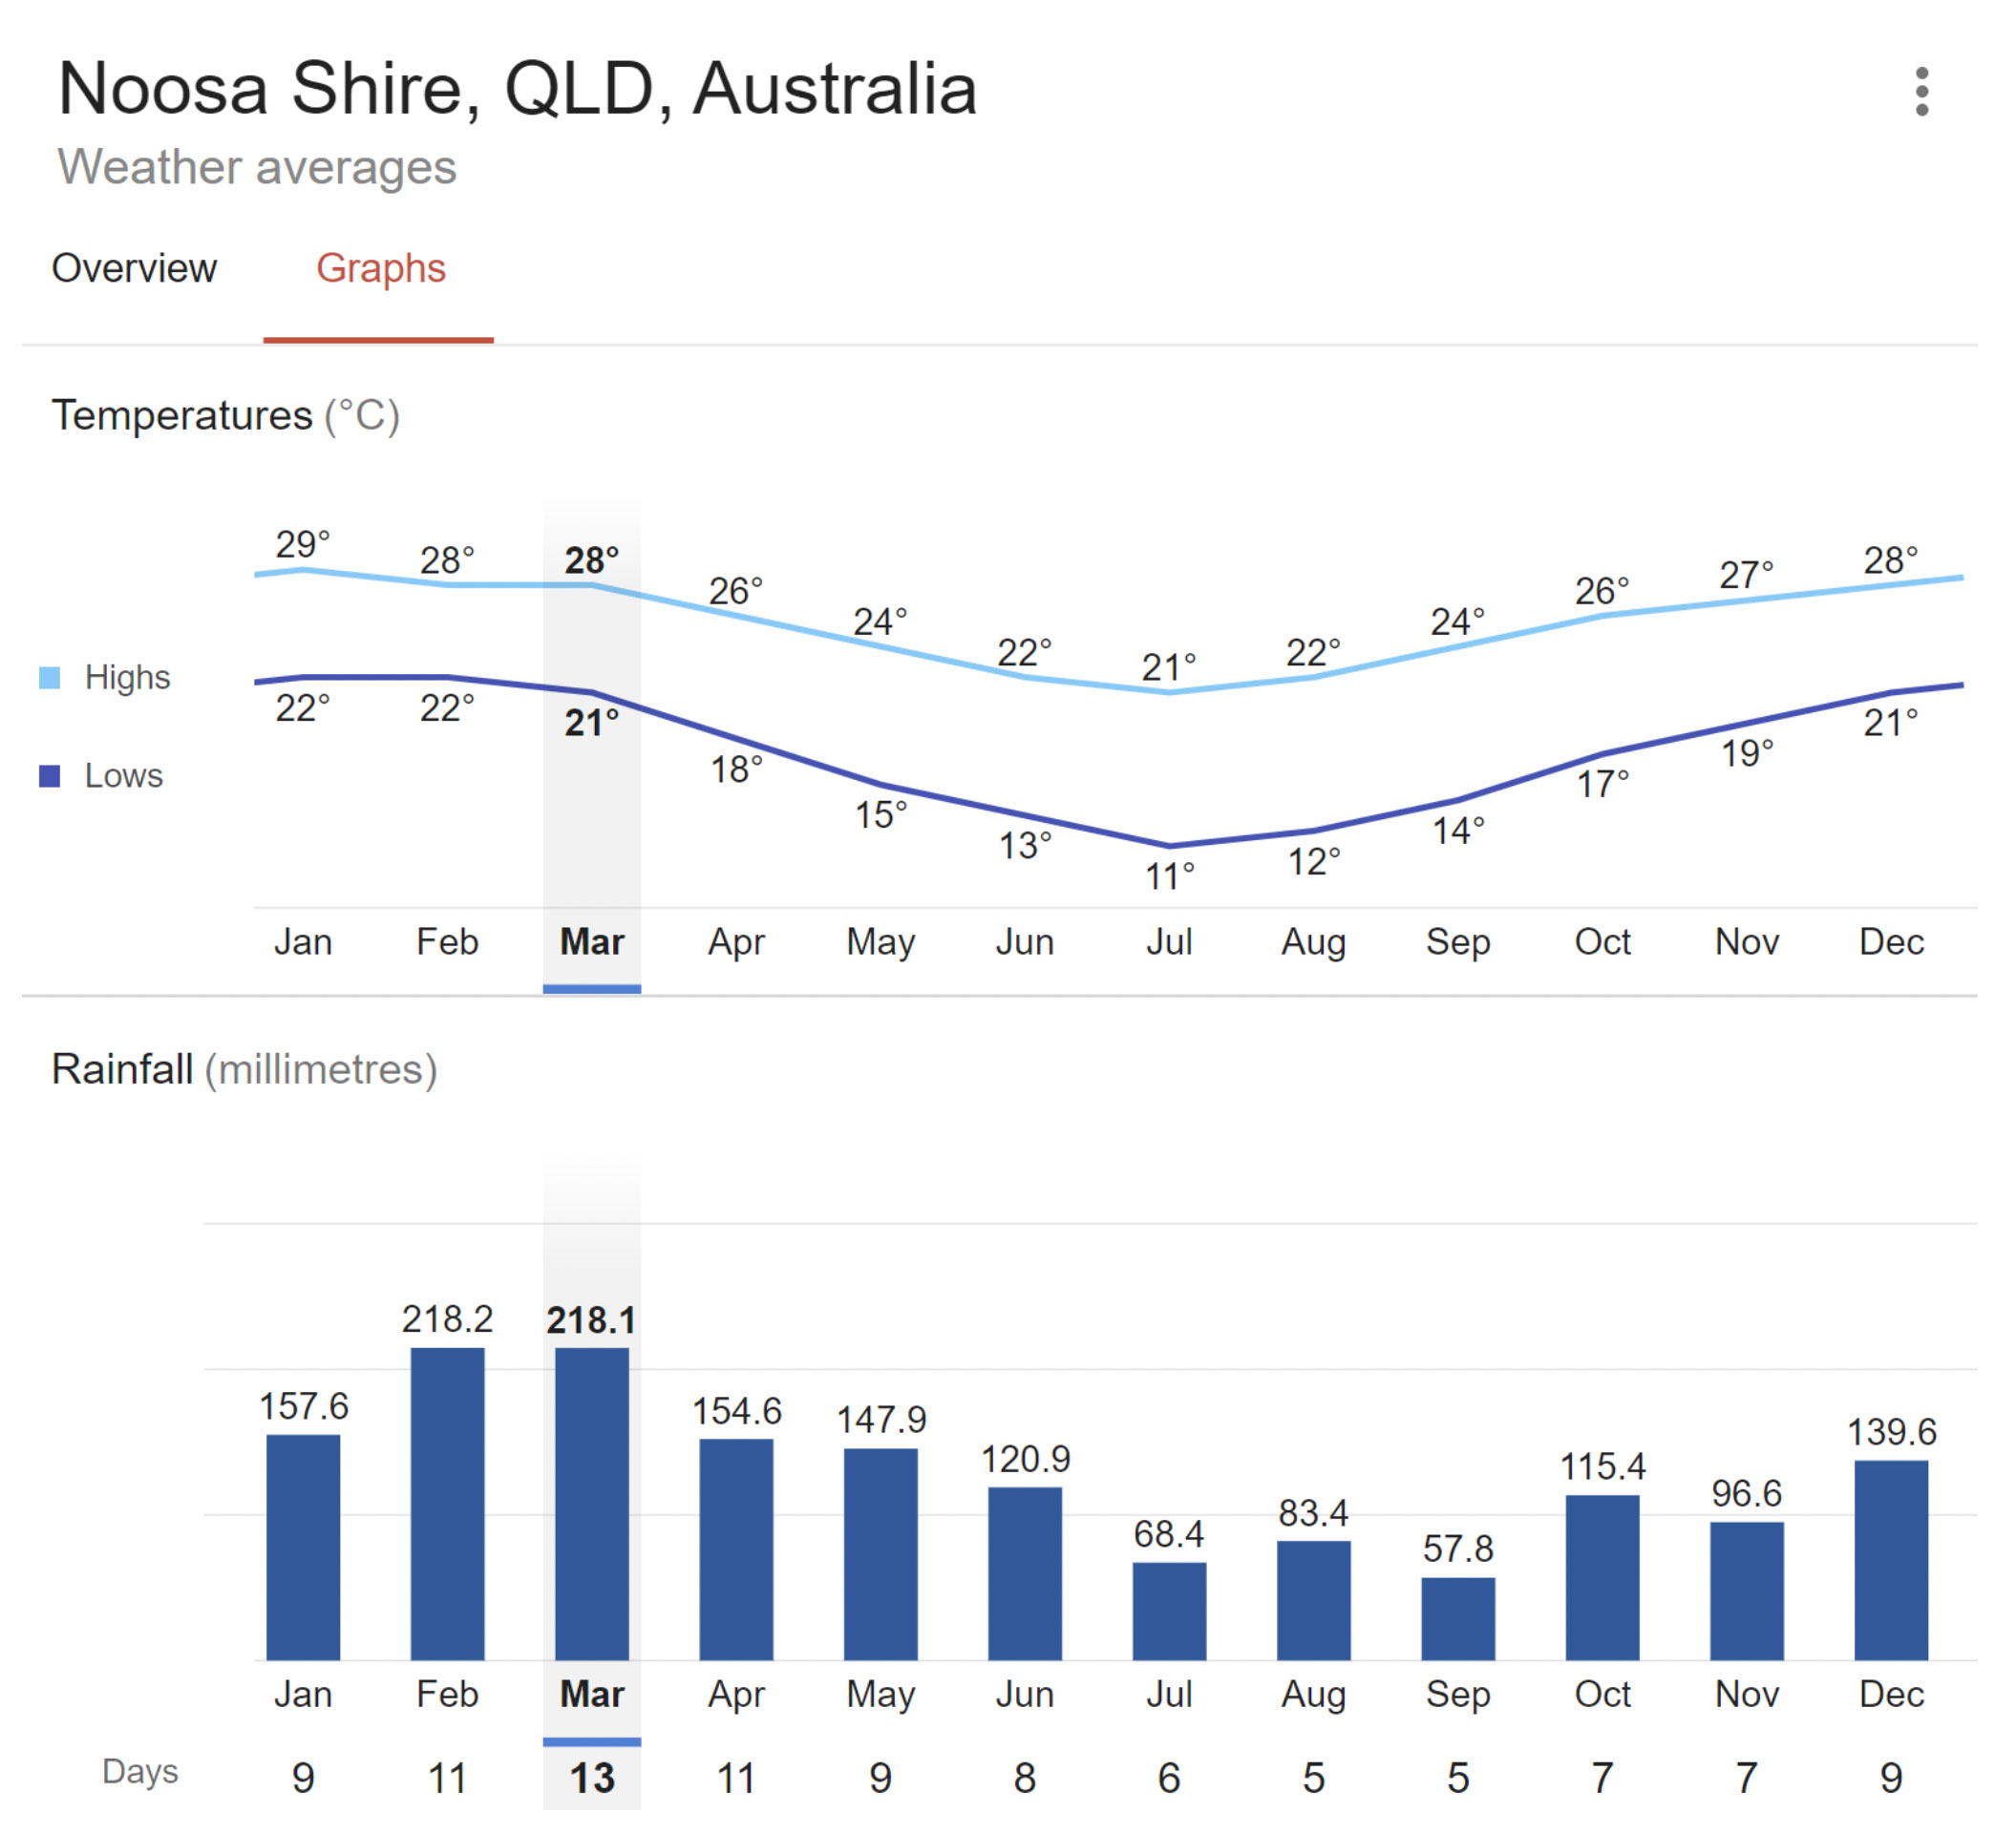Image resolution: width=2016 pixels, height=1834 pixels.
Task: Click the 'Noosa Shire, QLD, Australia' title
Action: (518, 89)
